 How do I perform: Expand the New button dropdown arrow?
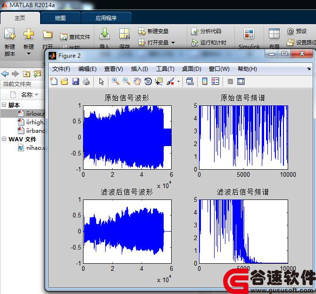[x=29, y=54]
